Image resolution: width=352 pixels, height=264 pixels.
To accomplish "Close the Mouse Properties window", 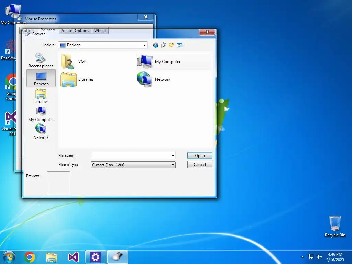I will click(x=146, y=17).
